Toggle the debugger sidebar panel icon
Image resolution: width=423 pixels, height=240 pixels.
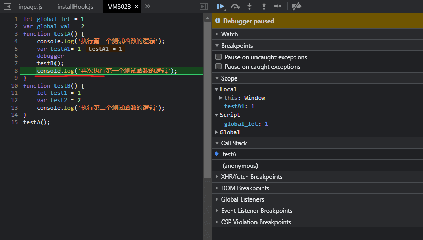click(204, 6)
